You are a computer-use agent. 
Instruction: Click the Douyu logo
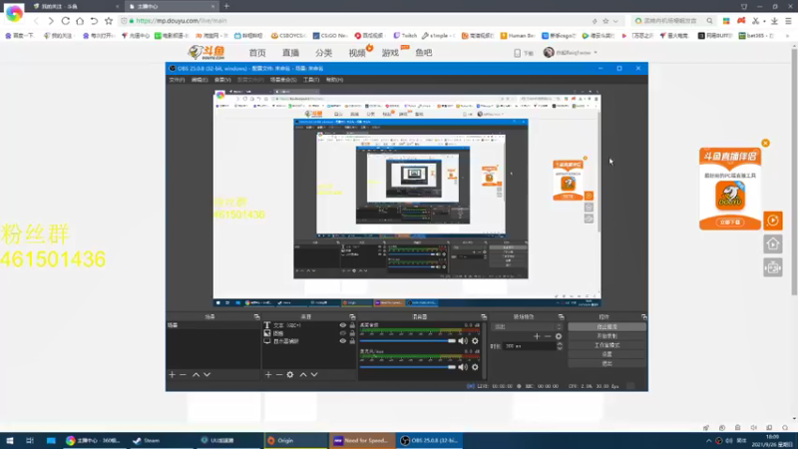[206, 52]
